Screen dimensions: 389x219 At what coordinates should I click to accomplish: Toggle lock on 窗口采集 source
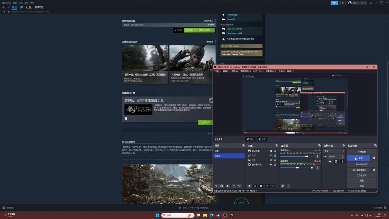click(275, 151)
